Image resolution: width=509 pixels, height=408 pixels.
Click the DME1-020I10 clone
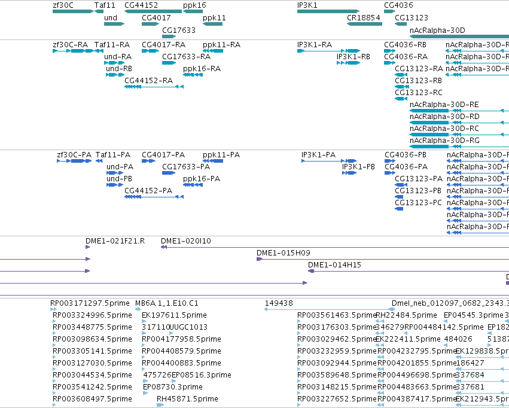pos(335,247)
